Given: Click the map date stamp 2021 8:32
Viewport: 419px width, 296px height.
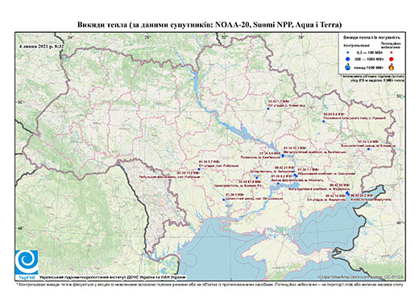Looking at the screenshot, I should click(42, 46).
